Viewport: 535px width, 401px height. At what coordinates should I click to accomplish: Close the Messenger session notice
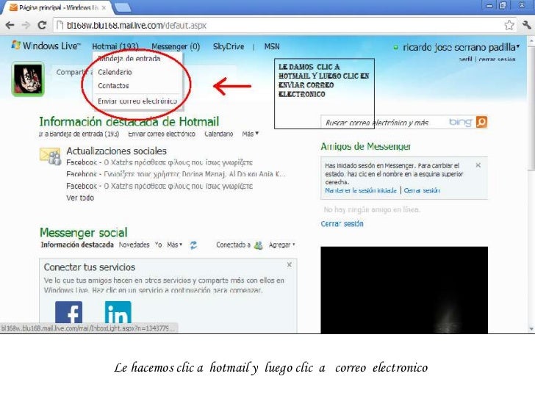pos(478,165)
